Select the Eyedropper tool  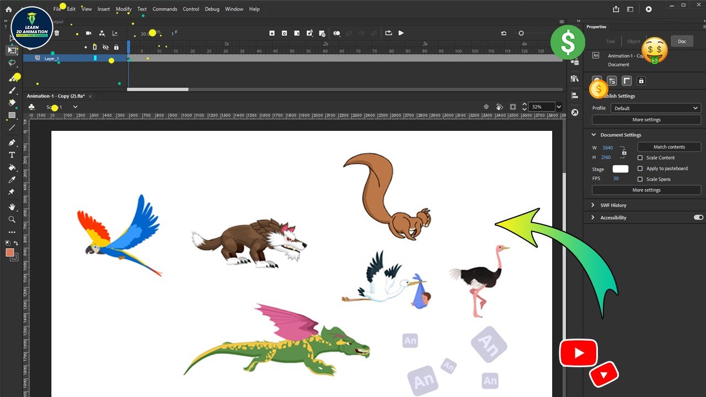click(12, 180)
